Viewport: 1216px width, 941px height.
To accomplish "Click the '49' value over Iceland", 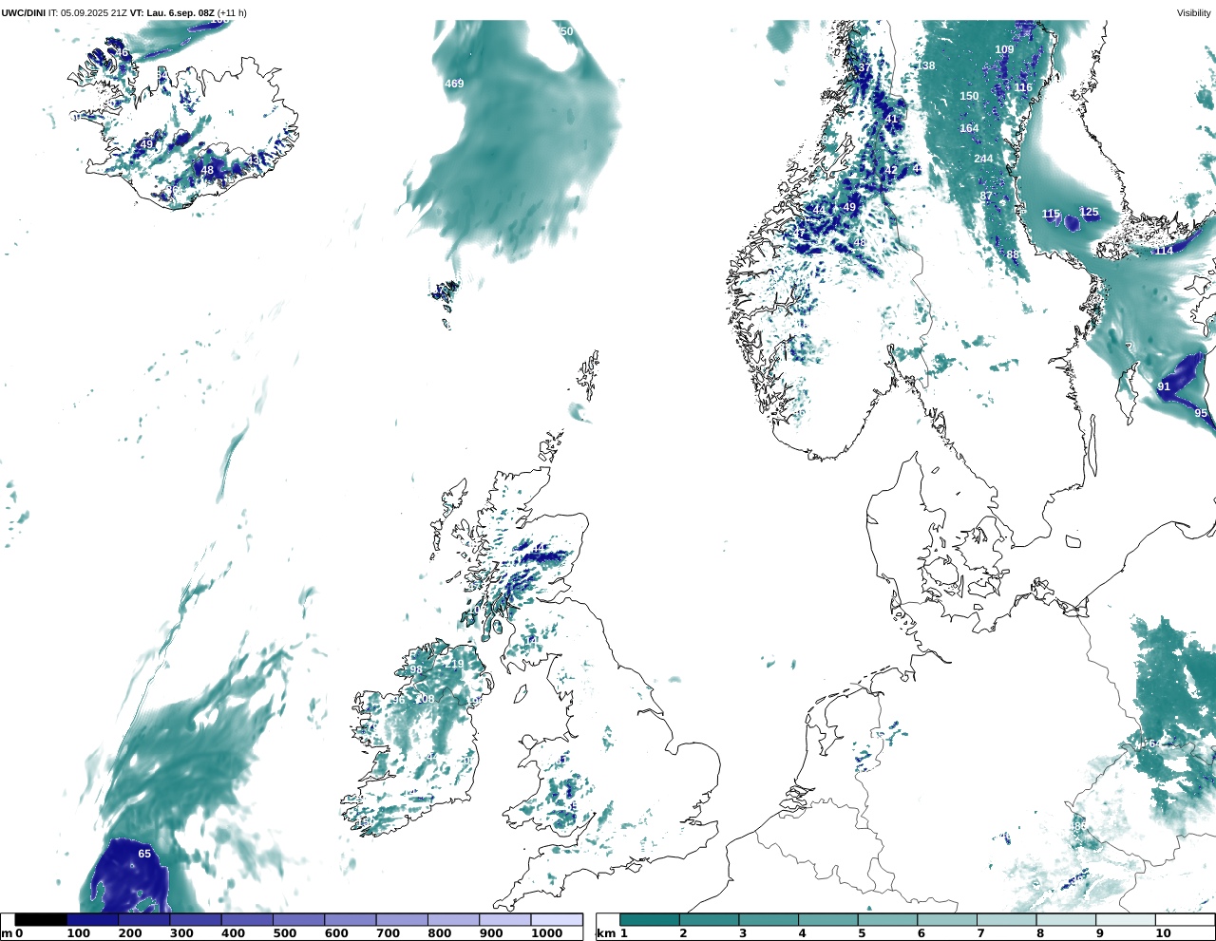I will [146, 144].
